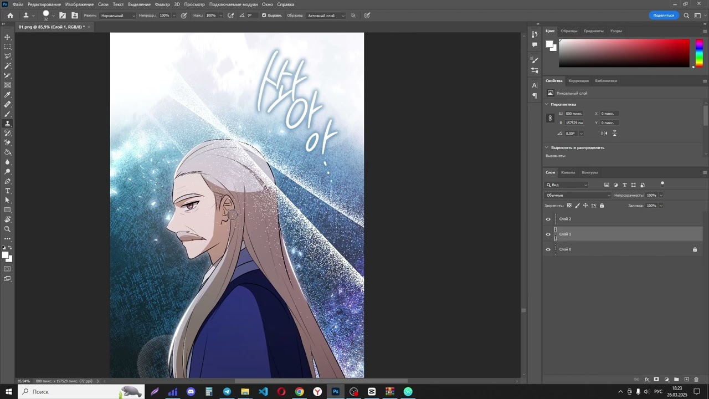Viewport: 709px width, 399px height.
Task: Select the Zoom tool
Action: click(8, 229)
